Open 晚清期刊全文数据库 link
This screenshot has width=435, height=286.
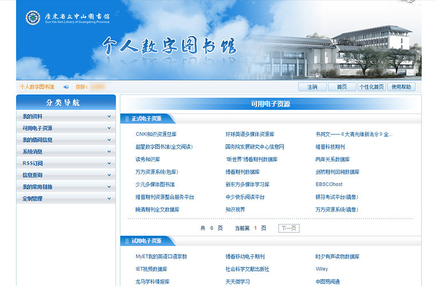[x=157, y=210]
